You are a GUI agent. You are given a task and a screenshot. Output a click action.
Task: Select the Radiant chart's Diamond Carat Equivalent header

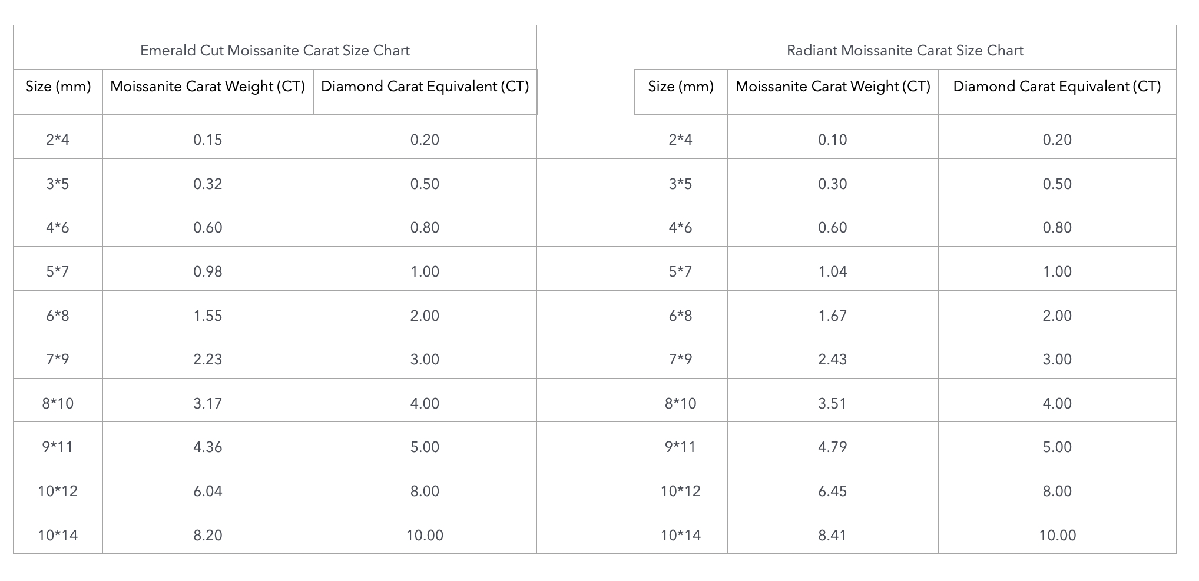[x=1056, y=87]
